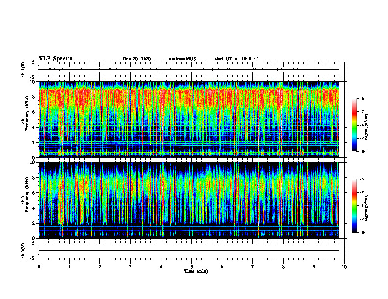The width and height of the screenshot is (388, 299).
Task: Click time axis tick label "2"
Action: pyautogui.click(x=100, y=267)
